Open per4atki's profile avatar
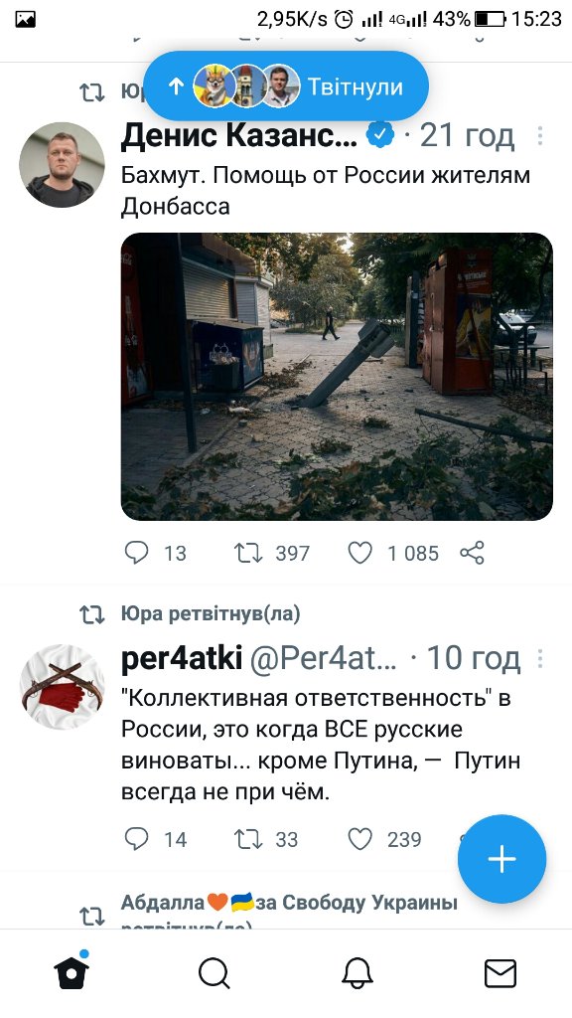 (62, 687)
